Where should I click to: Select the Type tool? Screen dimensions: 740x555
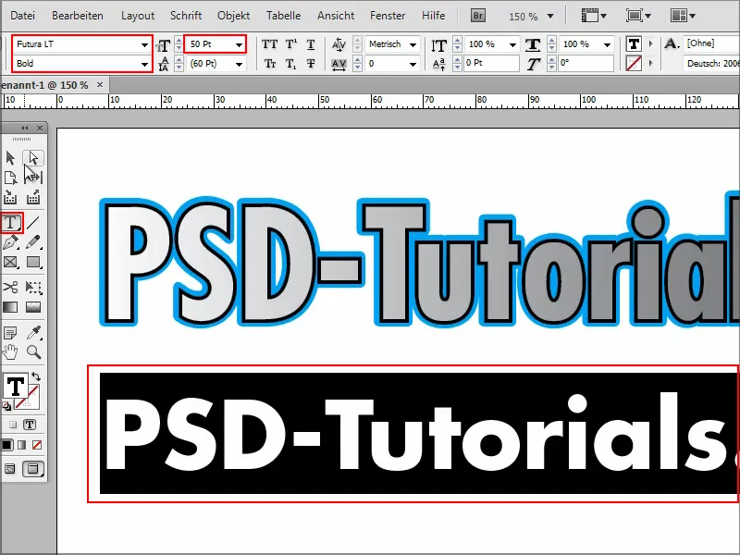point(11,222)
